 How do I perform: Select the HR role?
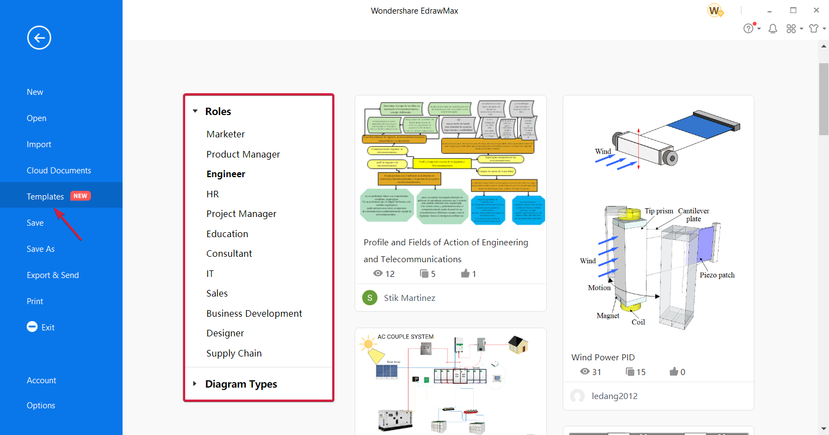212,194
